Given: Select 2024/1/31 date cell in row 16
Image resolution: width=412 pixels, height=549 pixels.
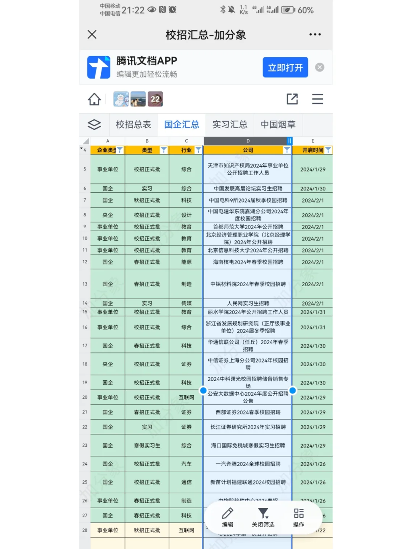Looking at the screenshot, I should pos(313,327).
